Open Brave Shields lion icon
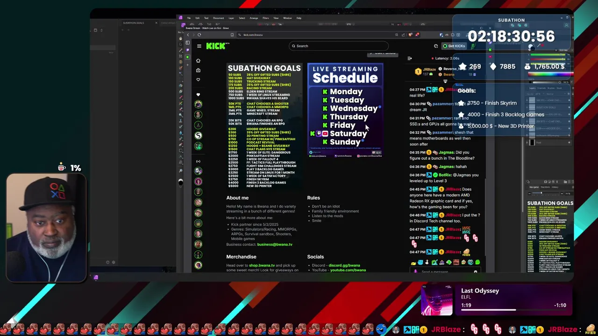The image size is (598, 336). pos(411,35)
